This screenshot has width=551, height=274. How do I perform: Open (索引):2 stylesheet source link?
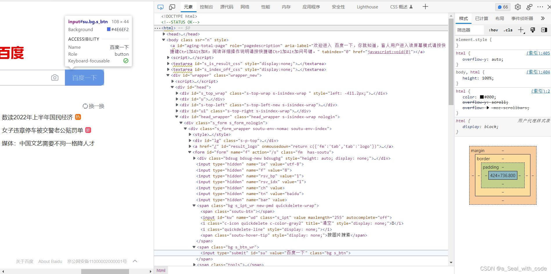pos(541,91)
